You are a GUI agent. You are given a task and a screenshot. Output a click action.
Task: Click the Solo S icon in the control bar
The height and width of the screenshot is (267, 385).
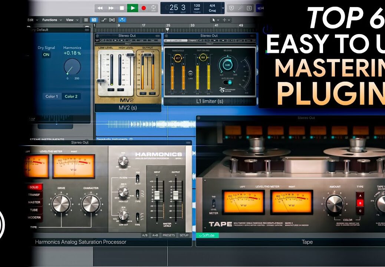[x=249, y=8]
